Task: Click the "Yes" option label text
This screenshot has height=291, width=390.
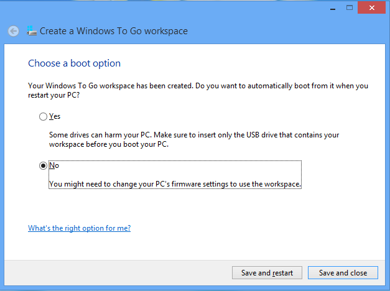Action: click(55, 116)
